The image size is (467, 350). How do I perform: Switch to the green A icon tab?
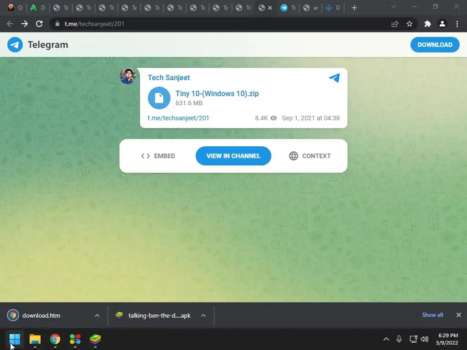tap(38, 8)
